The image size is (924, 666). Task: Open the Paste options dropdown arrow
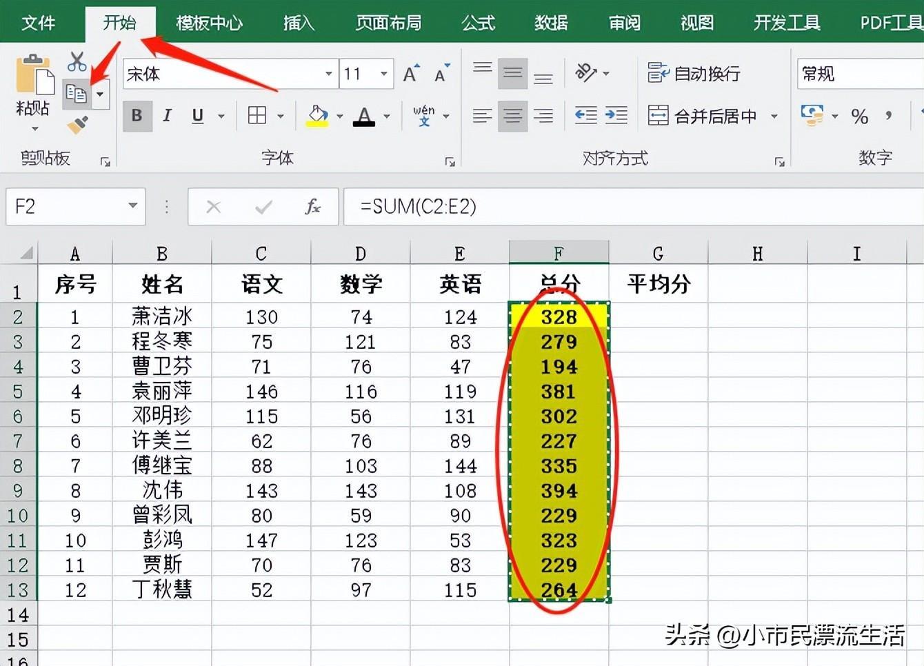[34, 129]
